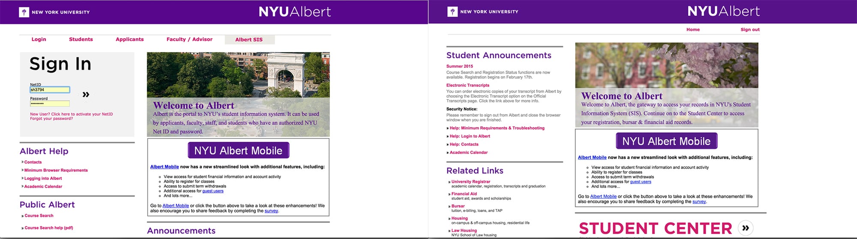Open Help: Login to Albert
The width and height of the screenshot is (857, 239).
pos(470,136)
